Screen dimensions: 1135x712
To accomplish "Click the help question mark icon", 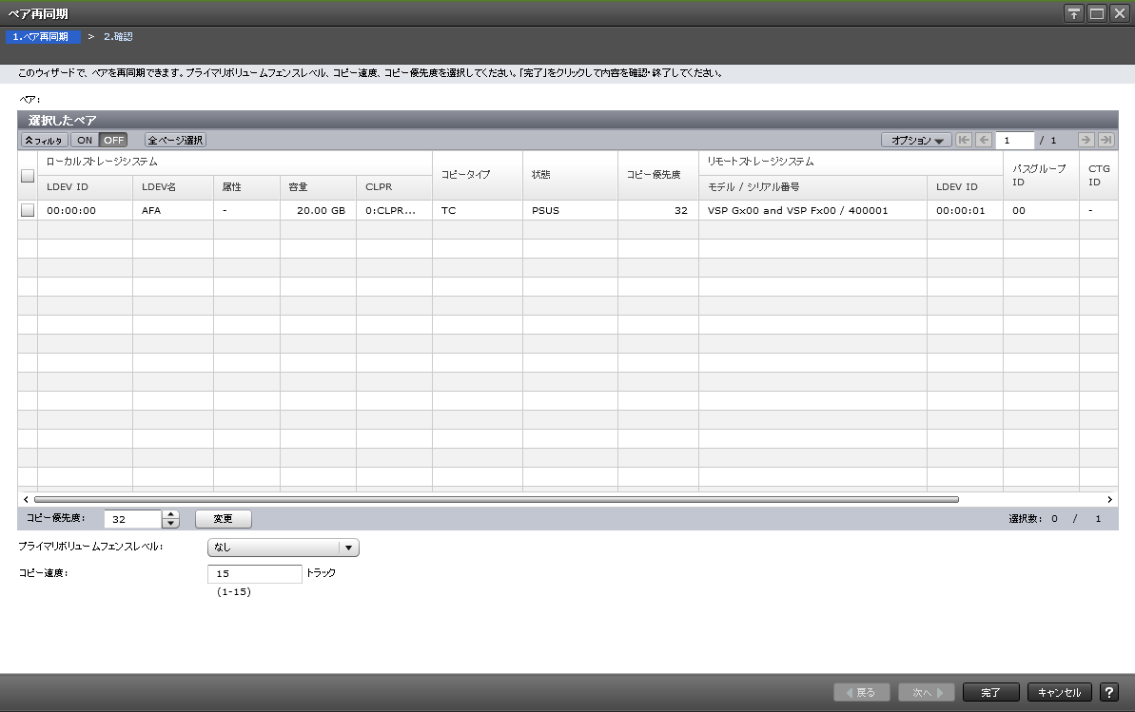I will (1109, 692).
